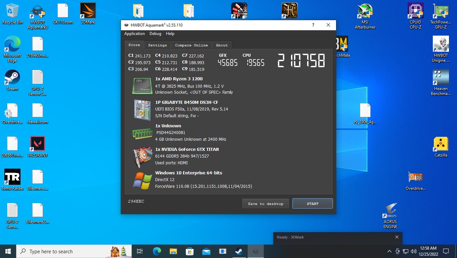457x258 pixels.
Task: Select the Hawaii.rom file icon
Action: click(37, 114)
